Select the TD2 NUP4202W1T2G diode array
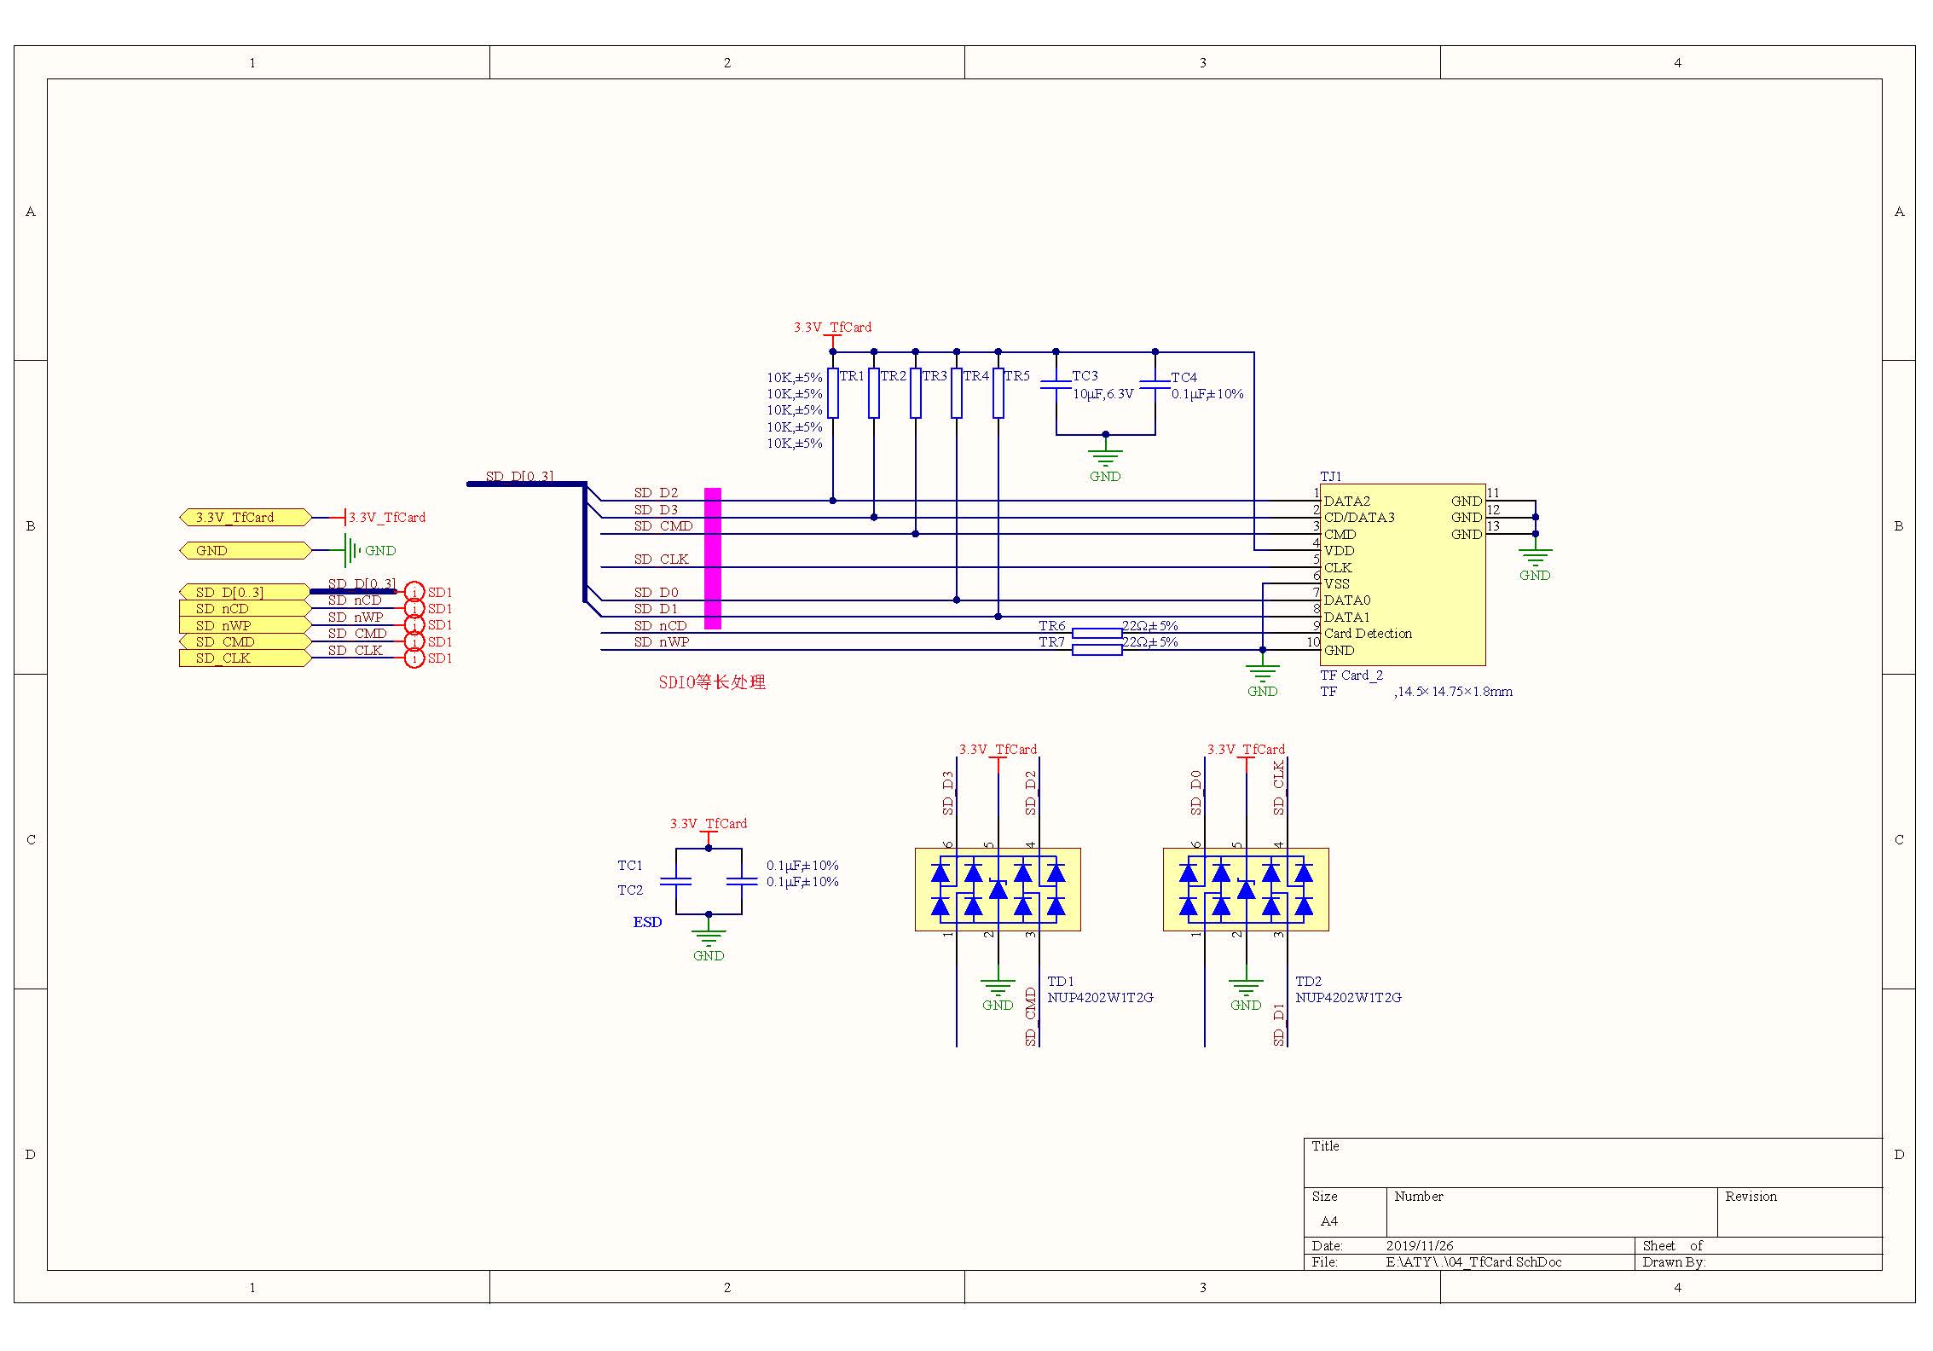Viewport: 1933px width, 1351px height. pos(1245,889)
